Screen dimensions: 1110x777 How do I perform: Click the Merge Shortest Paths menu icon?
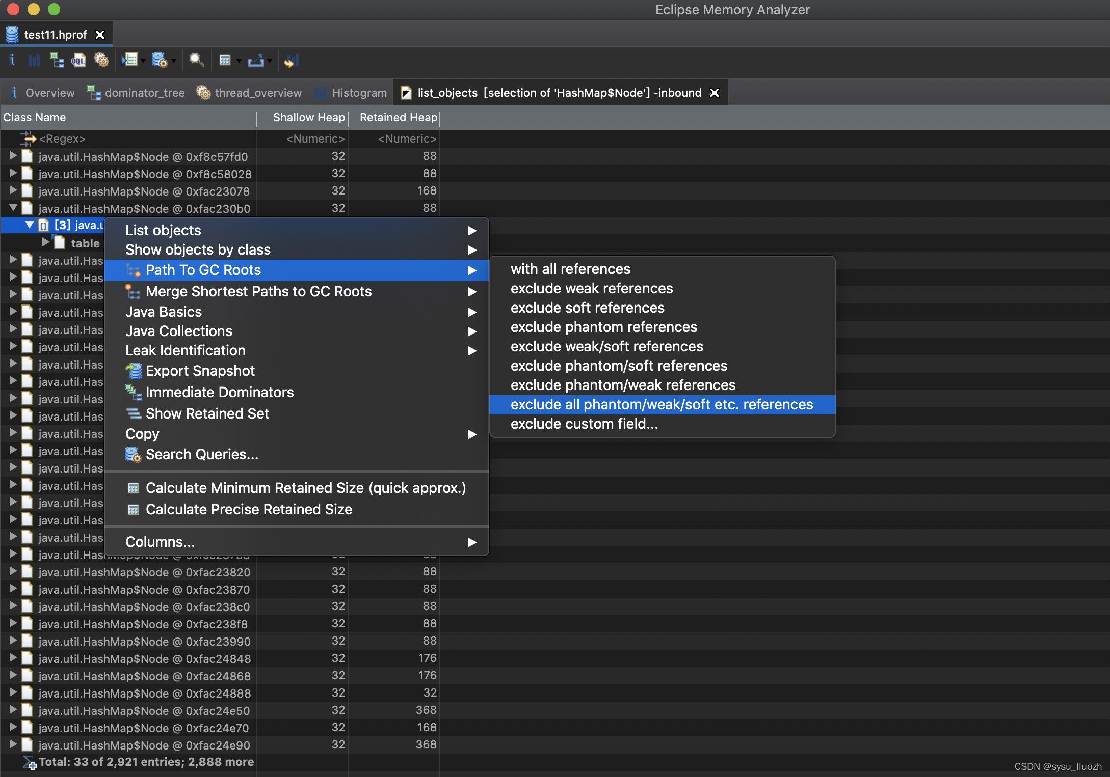click(133, 292)
